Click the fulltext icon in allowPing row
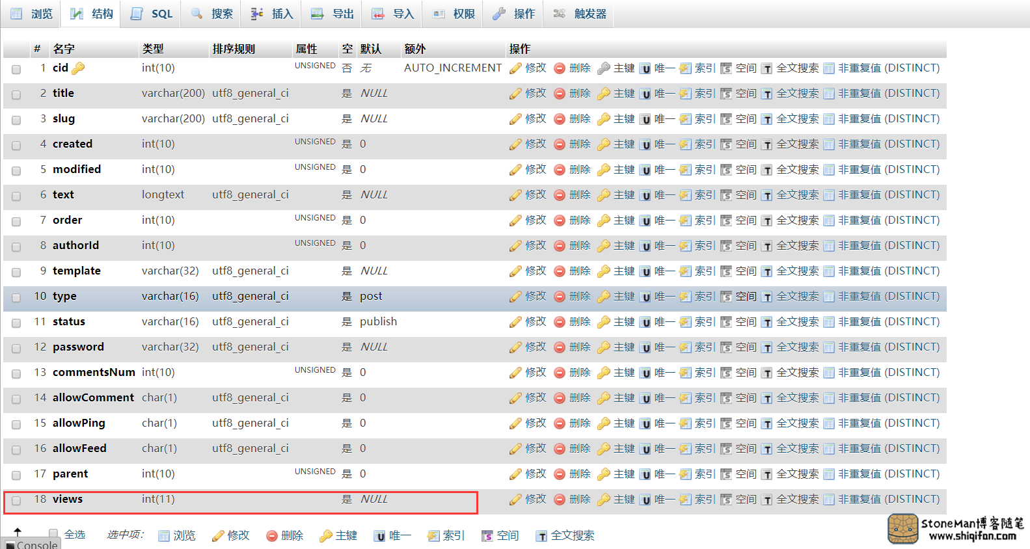 pos(767,424)
